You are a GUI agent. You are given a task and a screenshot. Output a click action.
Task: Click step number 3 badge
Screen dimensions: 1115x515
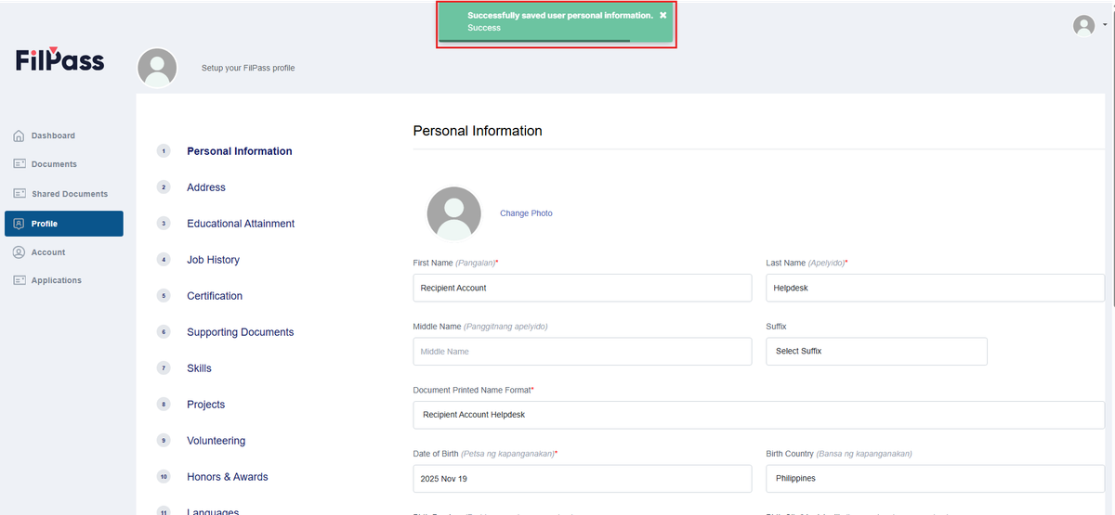tap(164, 224)
